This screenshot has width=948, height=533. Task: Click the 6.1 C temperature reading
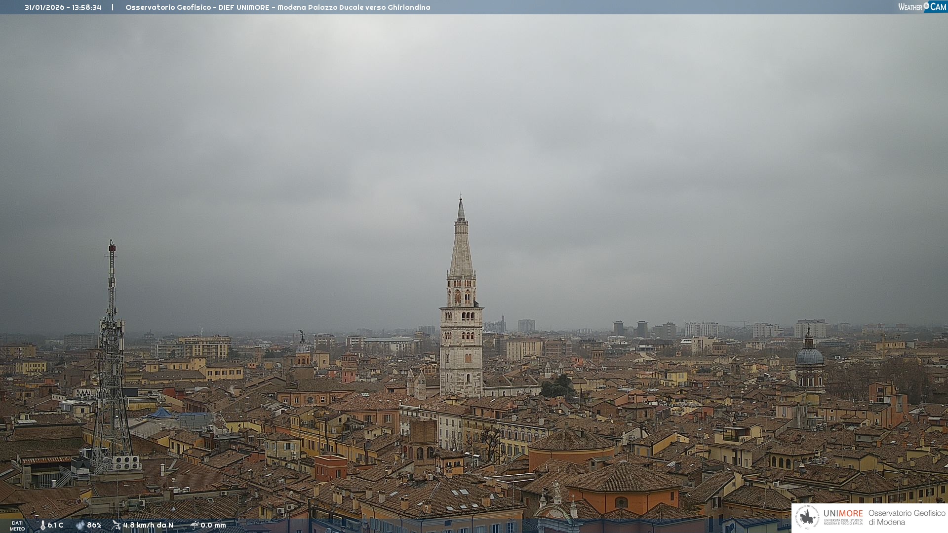[55, 525]
